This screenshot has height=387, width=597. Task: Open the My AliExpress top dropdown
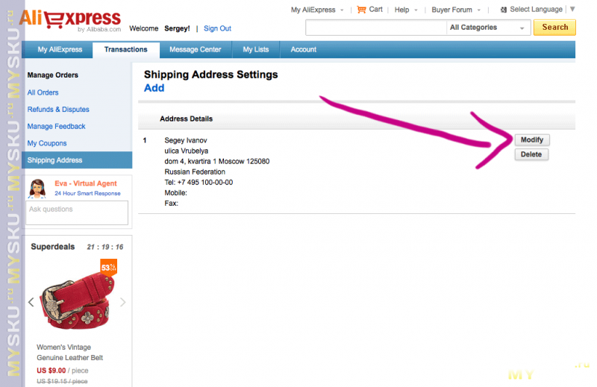[318, 10]
